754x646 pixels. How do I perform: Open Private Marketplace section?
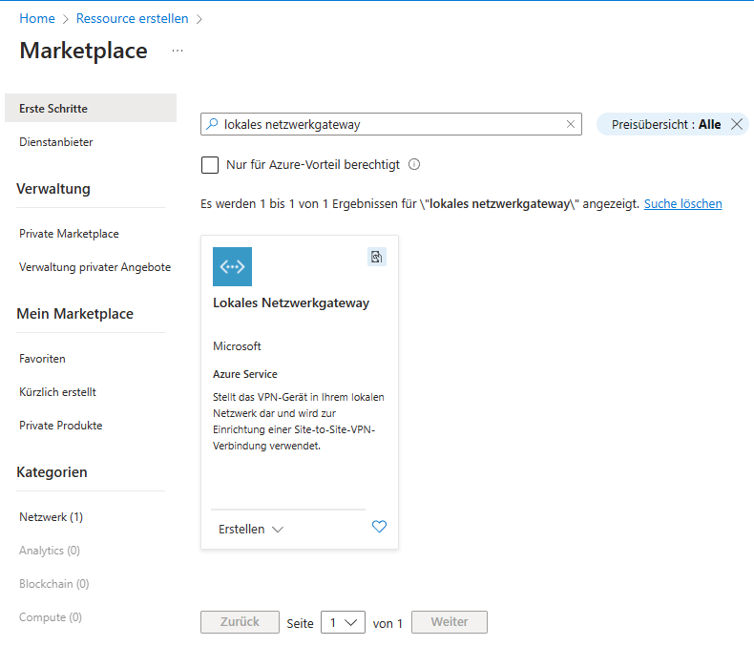69,234
